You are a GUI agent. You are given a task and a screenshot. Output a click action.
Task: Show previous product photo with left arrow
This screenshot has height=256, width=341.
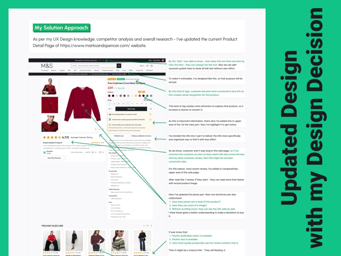point(96,129)
